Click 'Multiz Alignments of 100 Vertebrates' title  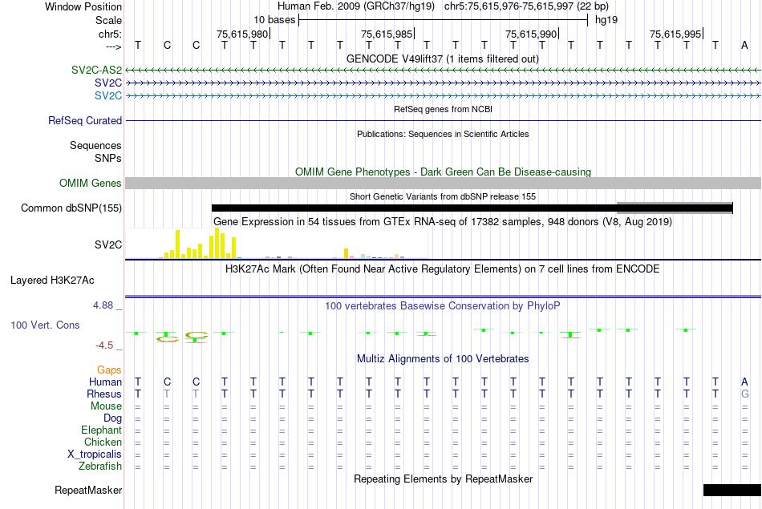coord(443,359)
